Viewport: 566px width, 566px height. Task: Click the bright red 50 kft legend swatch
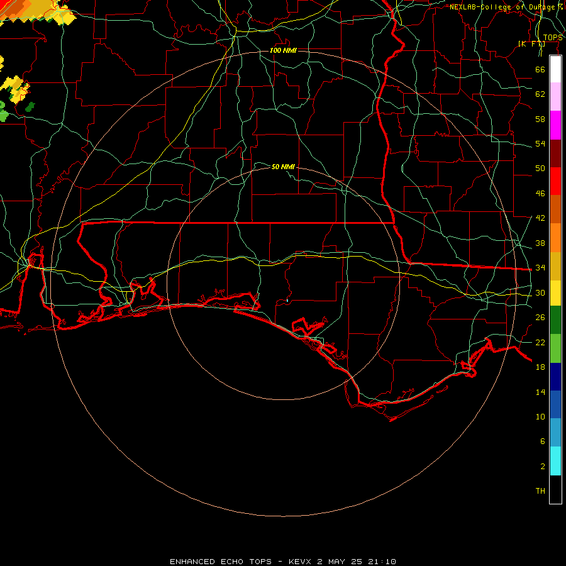click(555, 181)
